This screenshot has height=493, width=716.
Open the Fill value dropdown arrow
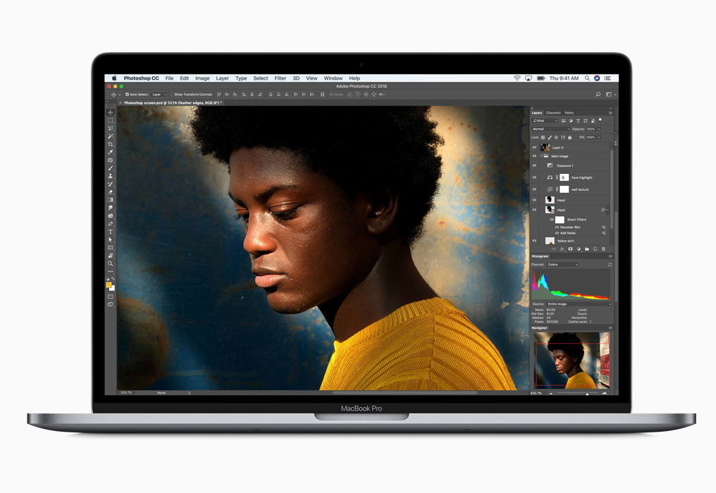coord(599,137)
